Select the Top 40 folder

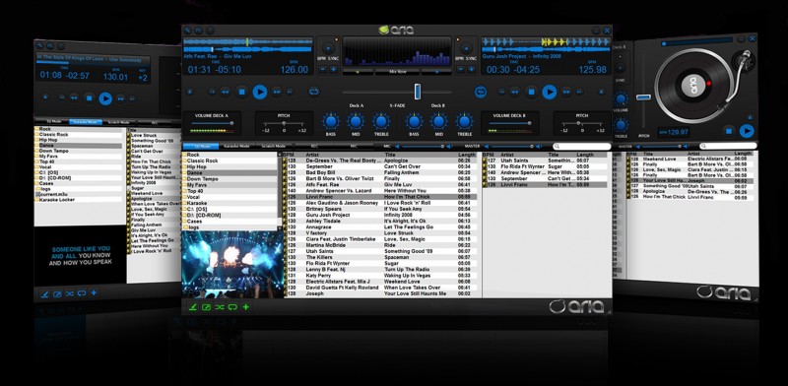coord(195,191)
